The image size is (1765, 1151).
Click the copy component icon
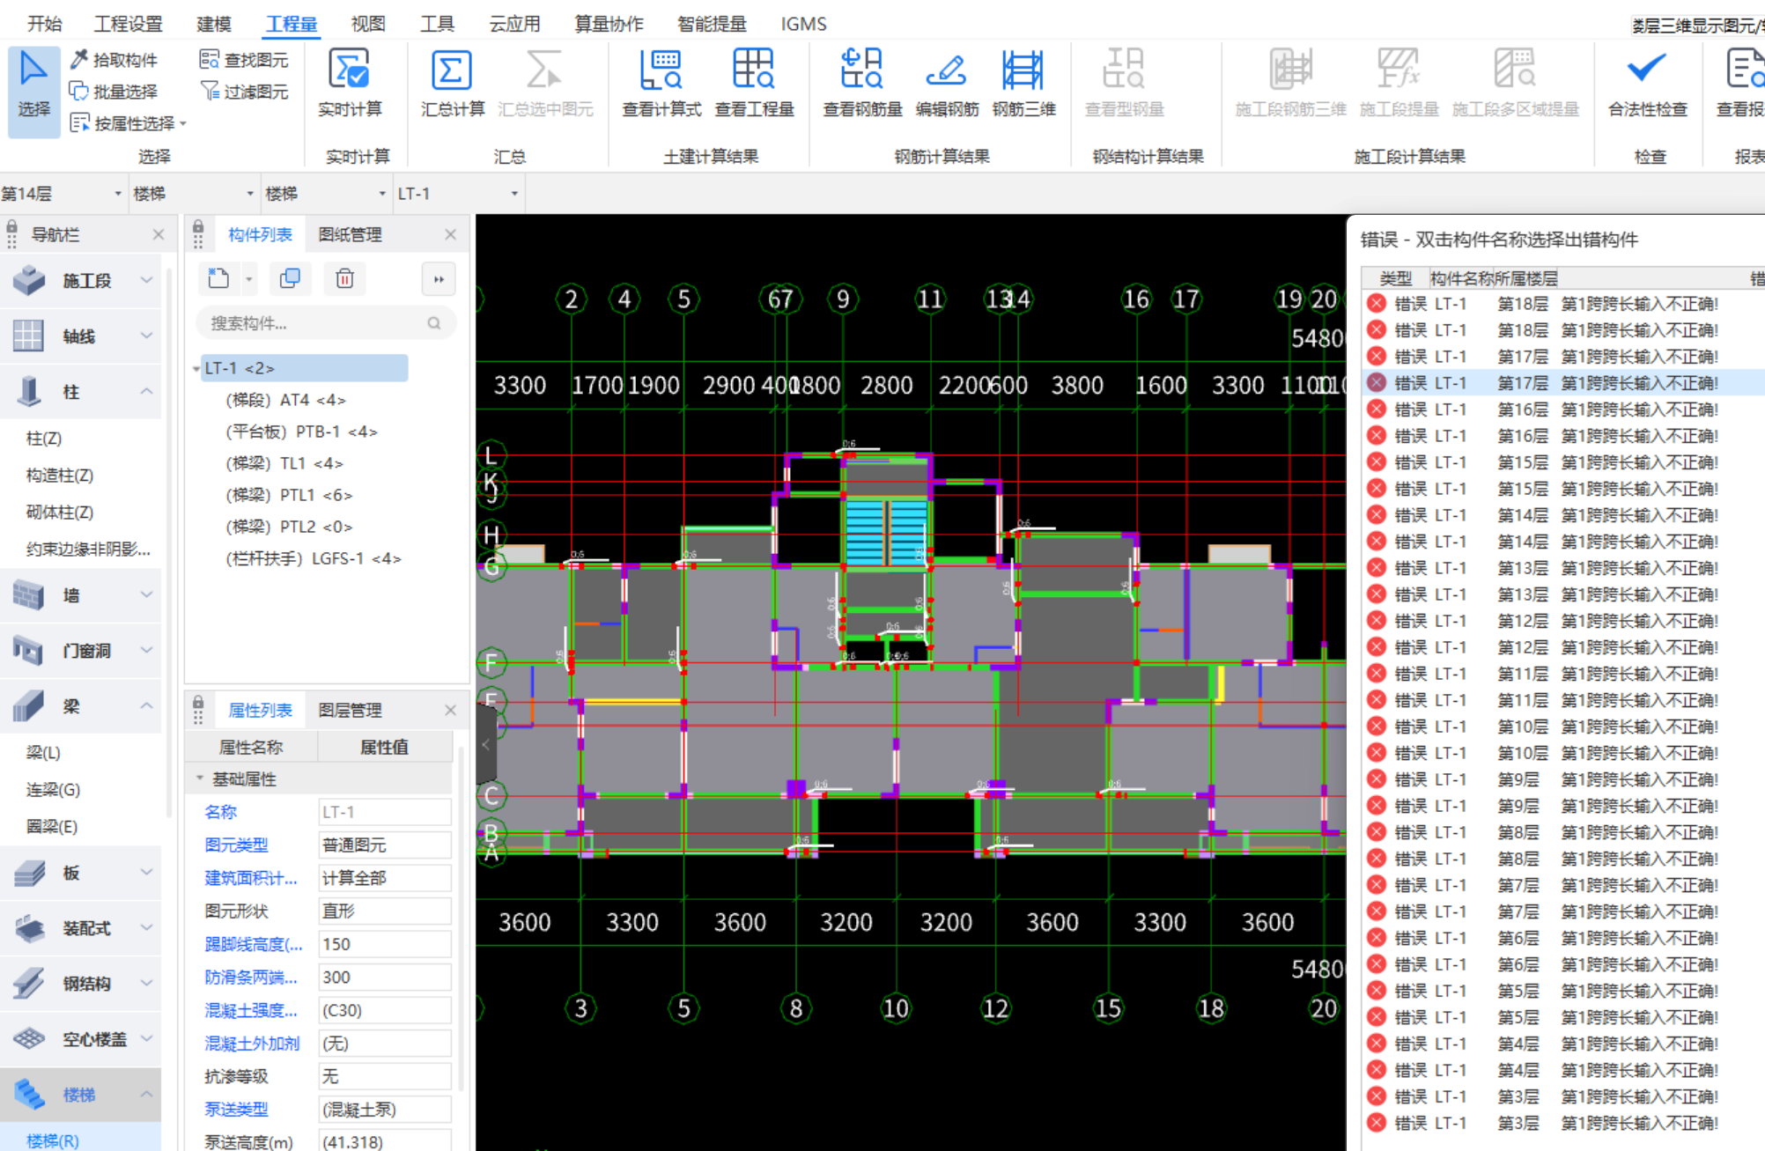[290, 279]
